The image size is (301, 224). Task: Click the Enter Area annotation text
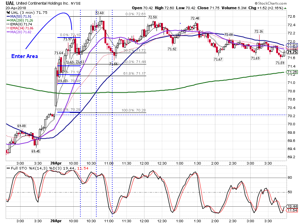[x=24, y=56]
